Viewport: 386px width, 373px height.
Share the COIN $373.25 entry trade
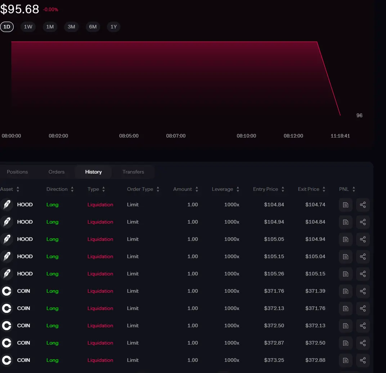pos(363,360)
